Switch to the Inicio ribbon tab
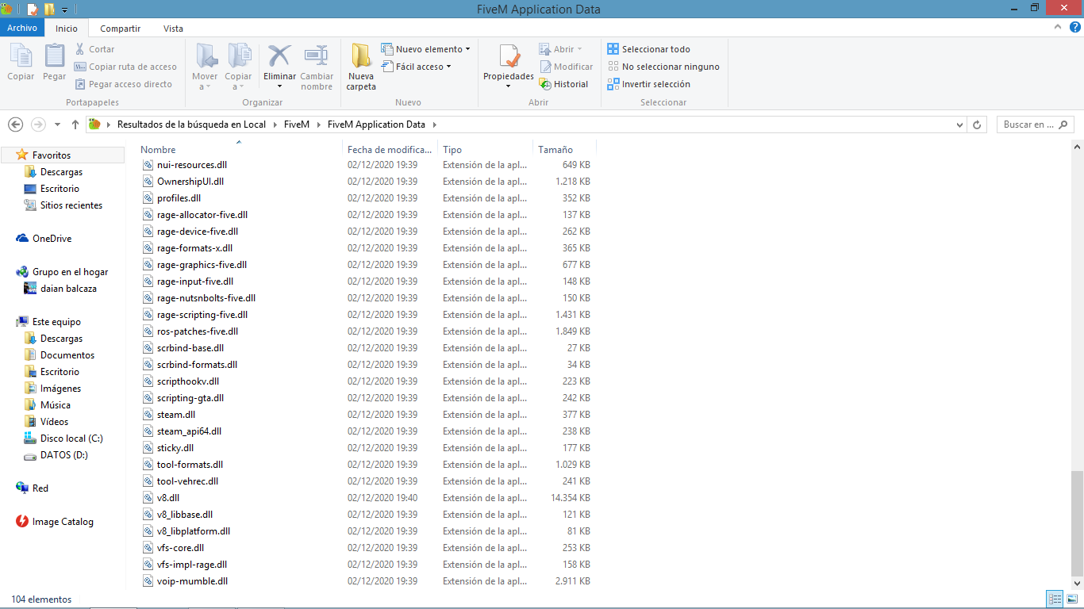 pyautogui.click(x=67, y=29)
